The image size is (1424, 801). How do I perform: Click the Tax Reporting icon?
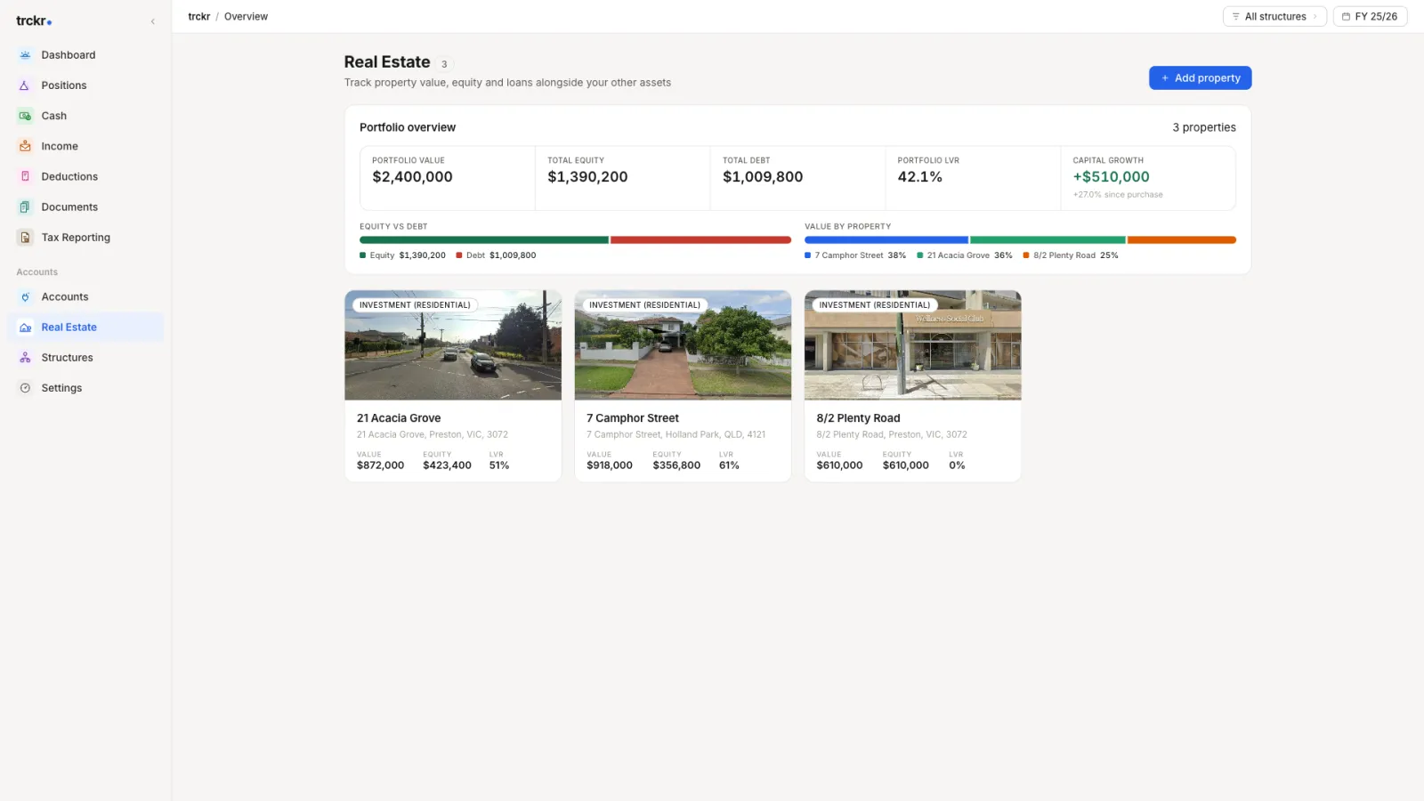25,237
